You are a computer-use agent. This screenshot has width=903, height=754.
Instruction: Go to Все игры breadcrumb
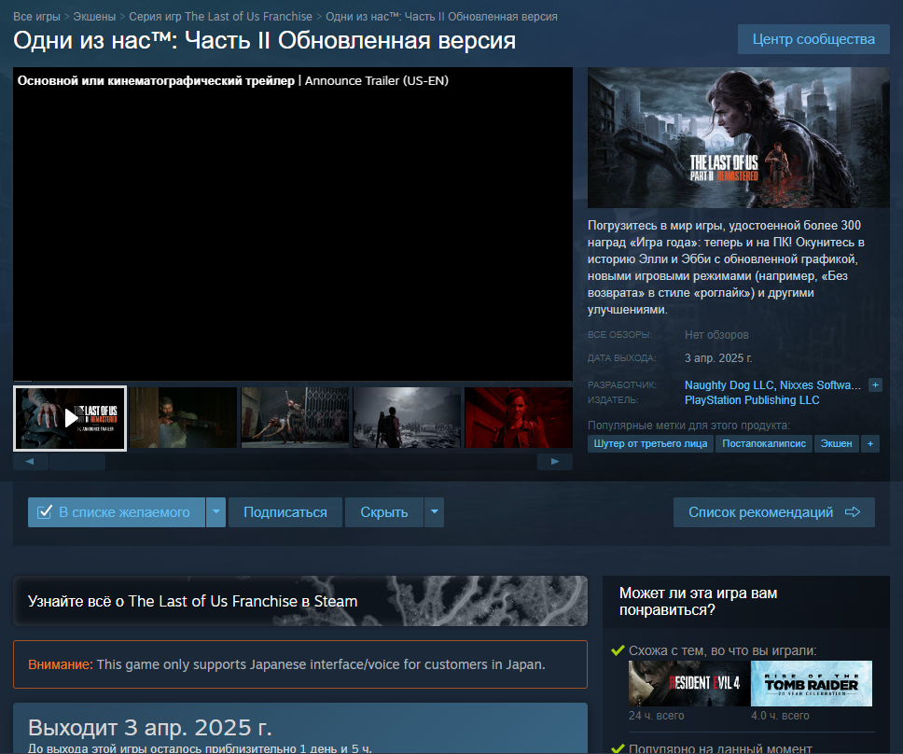point(36,17)
